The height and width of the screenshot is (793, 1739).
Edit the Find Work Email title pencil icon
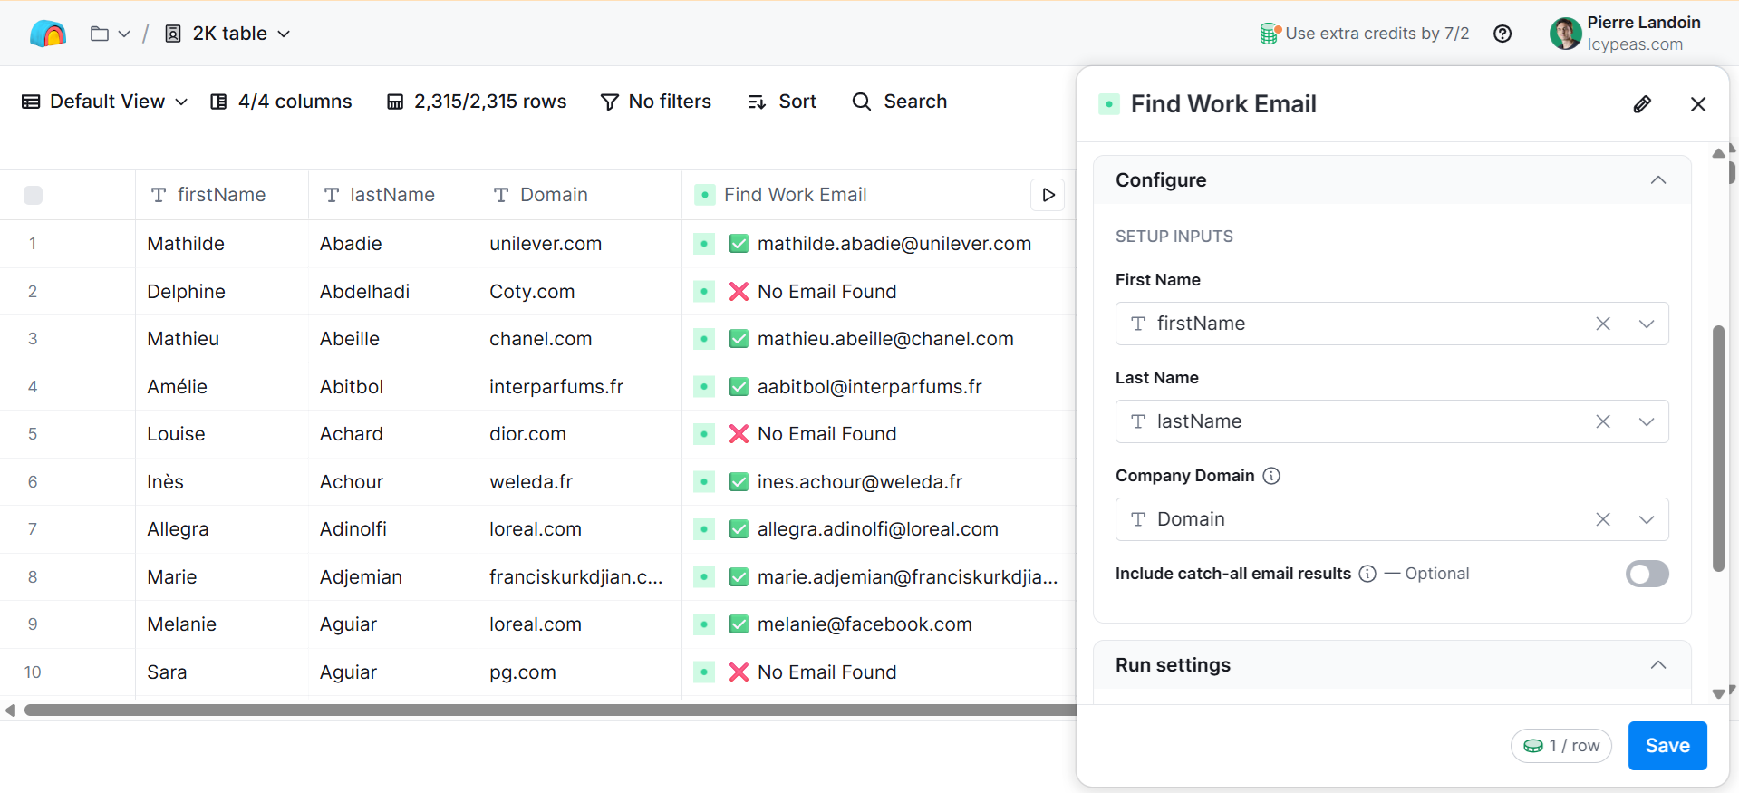1642,104
